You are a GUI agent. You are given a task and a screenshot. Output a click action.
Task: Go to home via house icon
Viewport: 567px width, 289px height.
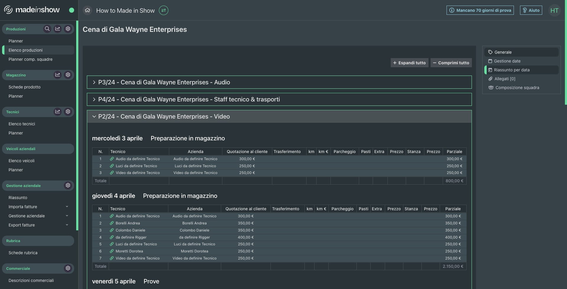coord(87,10)
